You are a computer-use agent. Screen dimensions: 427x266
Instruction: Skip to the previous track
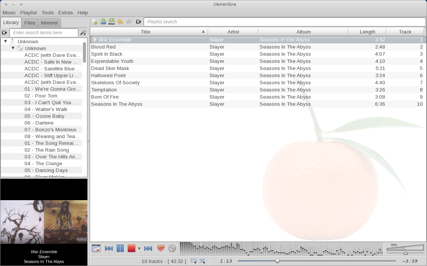tap(109, 248)
